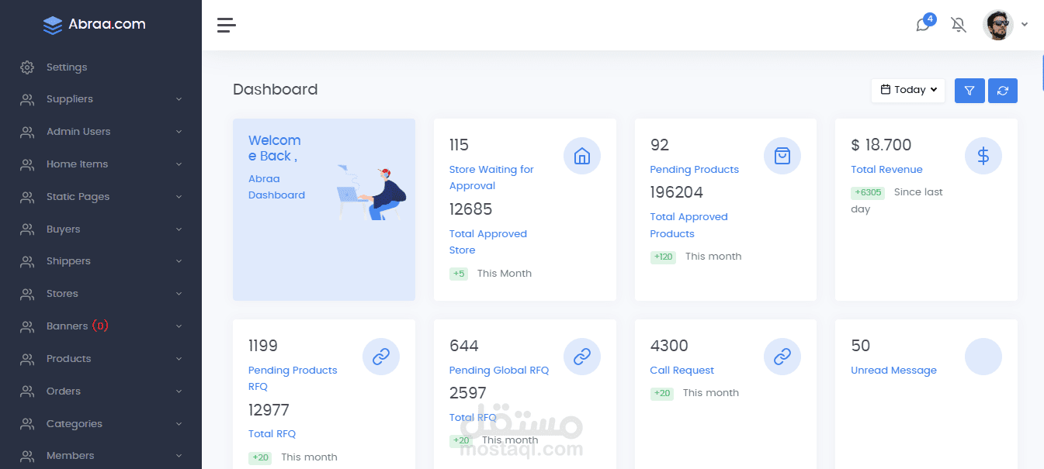Click the home icon on Store Waiting card
The width and height of the screenshot is (1044, 469).
[582, 155]
